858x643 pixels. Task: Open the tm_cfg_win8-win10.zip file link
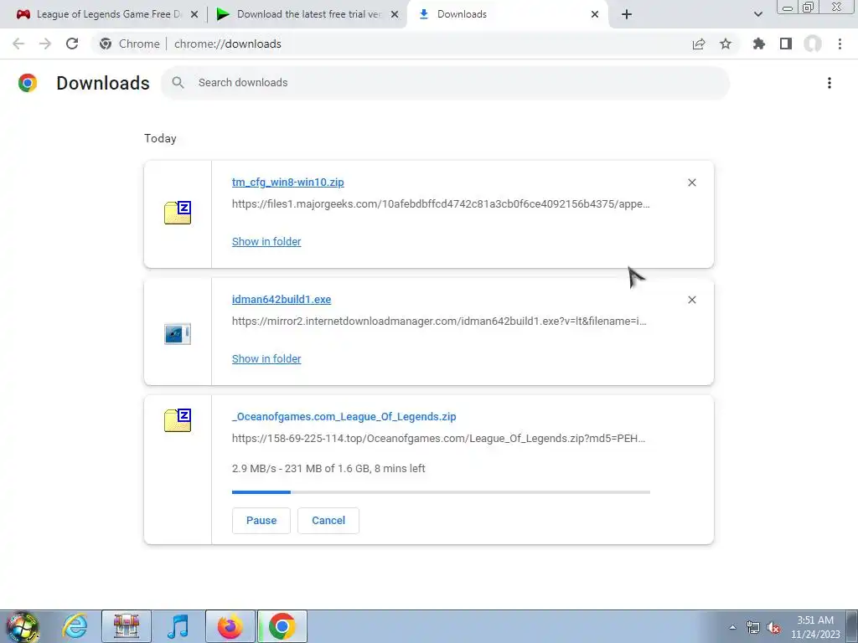(x=288, y=182)
